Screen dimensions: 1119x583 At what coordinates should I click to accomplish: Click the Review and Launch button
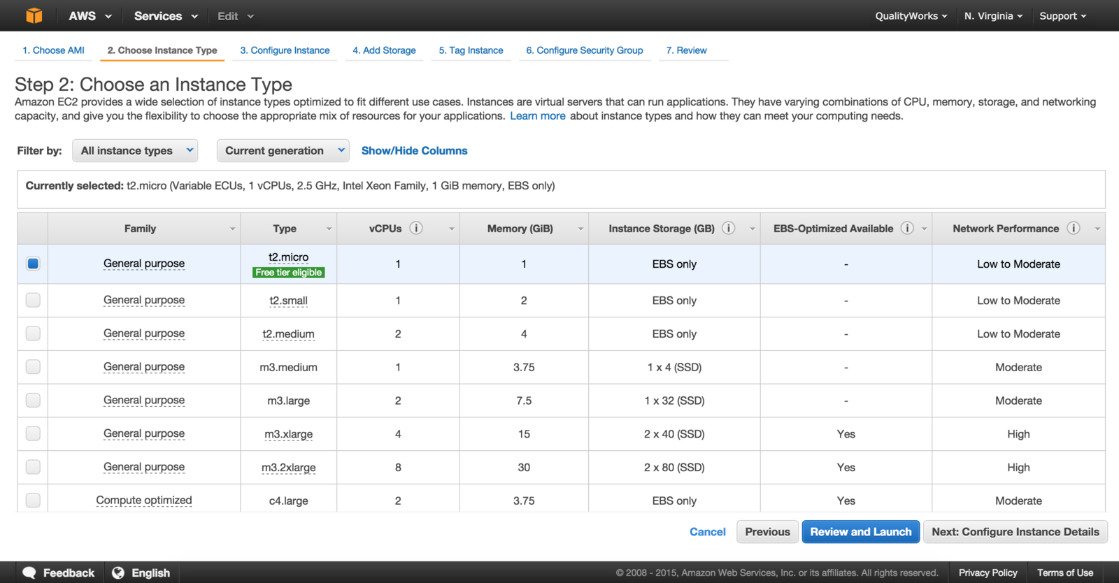(861, 532)
